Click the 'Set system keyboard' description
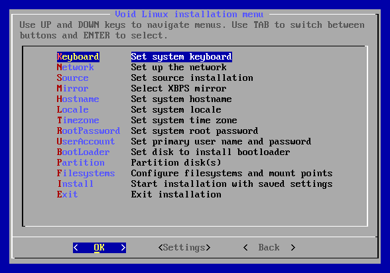Screen dimensions: 390x273 182,56
